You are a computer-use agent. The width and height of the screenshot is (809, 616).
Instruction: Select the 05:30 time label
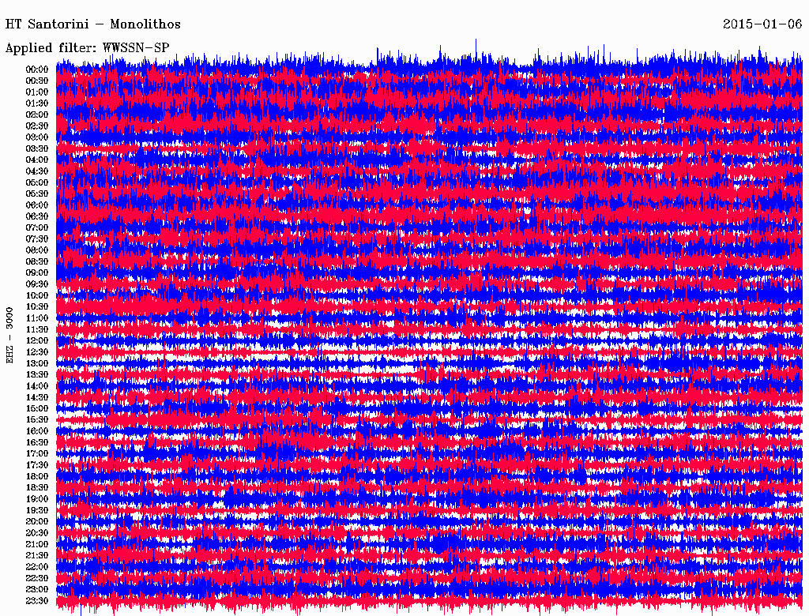pos(37,193)
